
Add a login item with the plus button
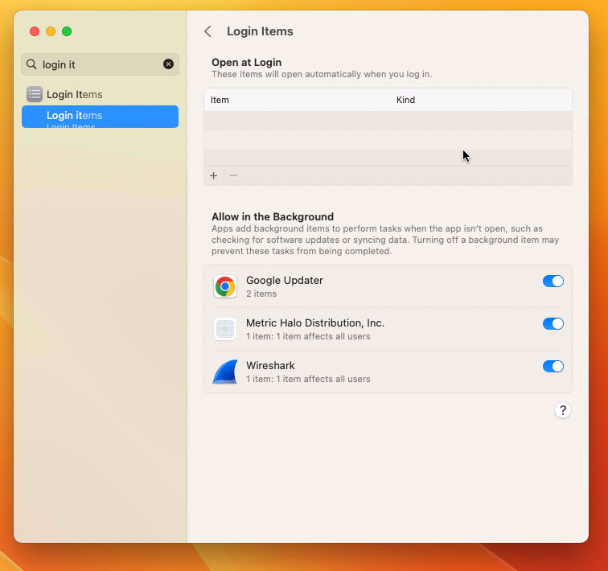[214, 175]
